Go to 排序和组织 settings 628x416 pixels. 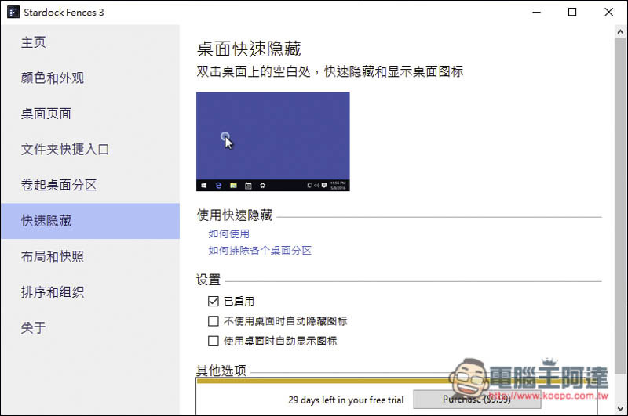pos(90,292)
